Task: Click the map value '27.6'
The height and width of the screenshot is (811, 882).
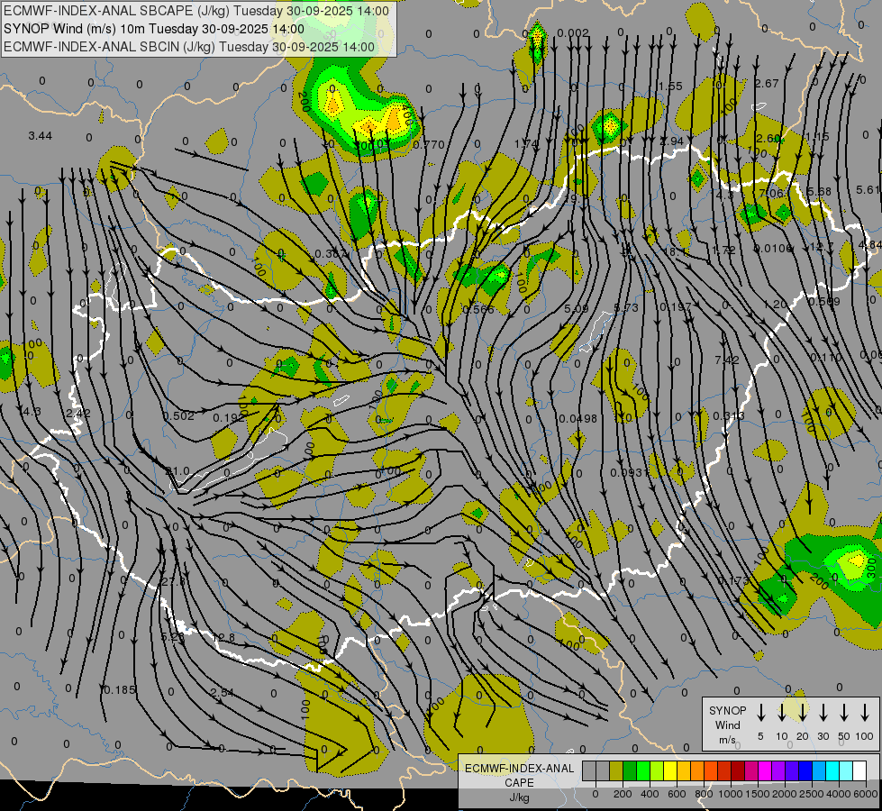Action: pyautogui.click(x=173, y=582)
